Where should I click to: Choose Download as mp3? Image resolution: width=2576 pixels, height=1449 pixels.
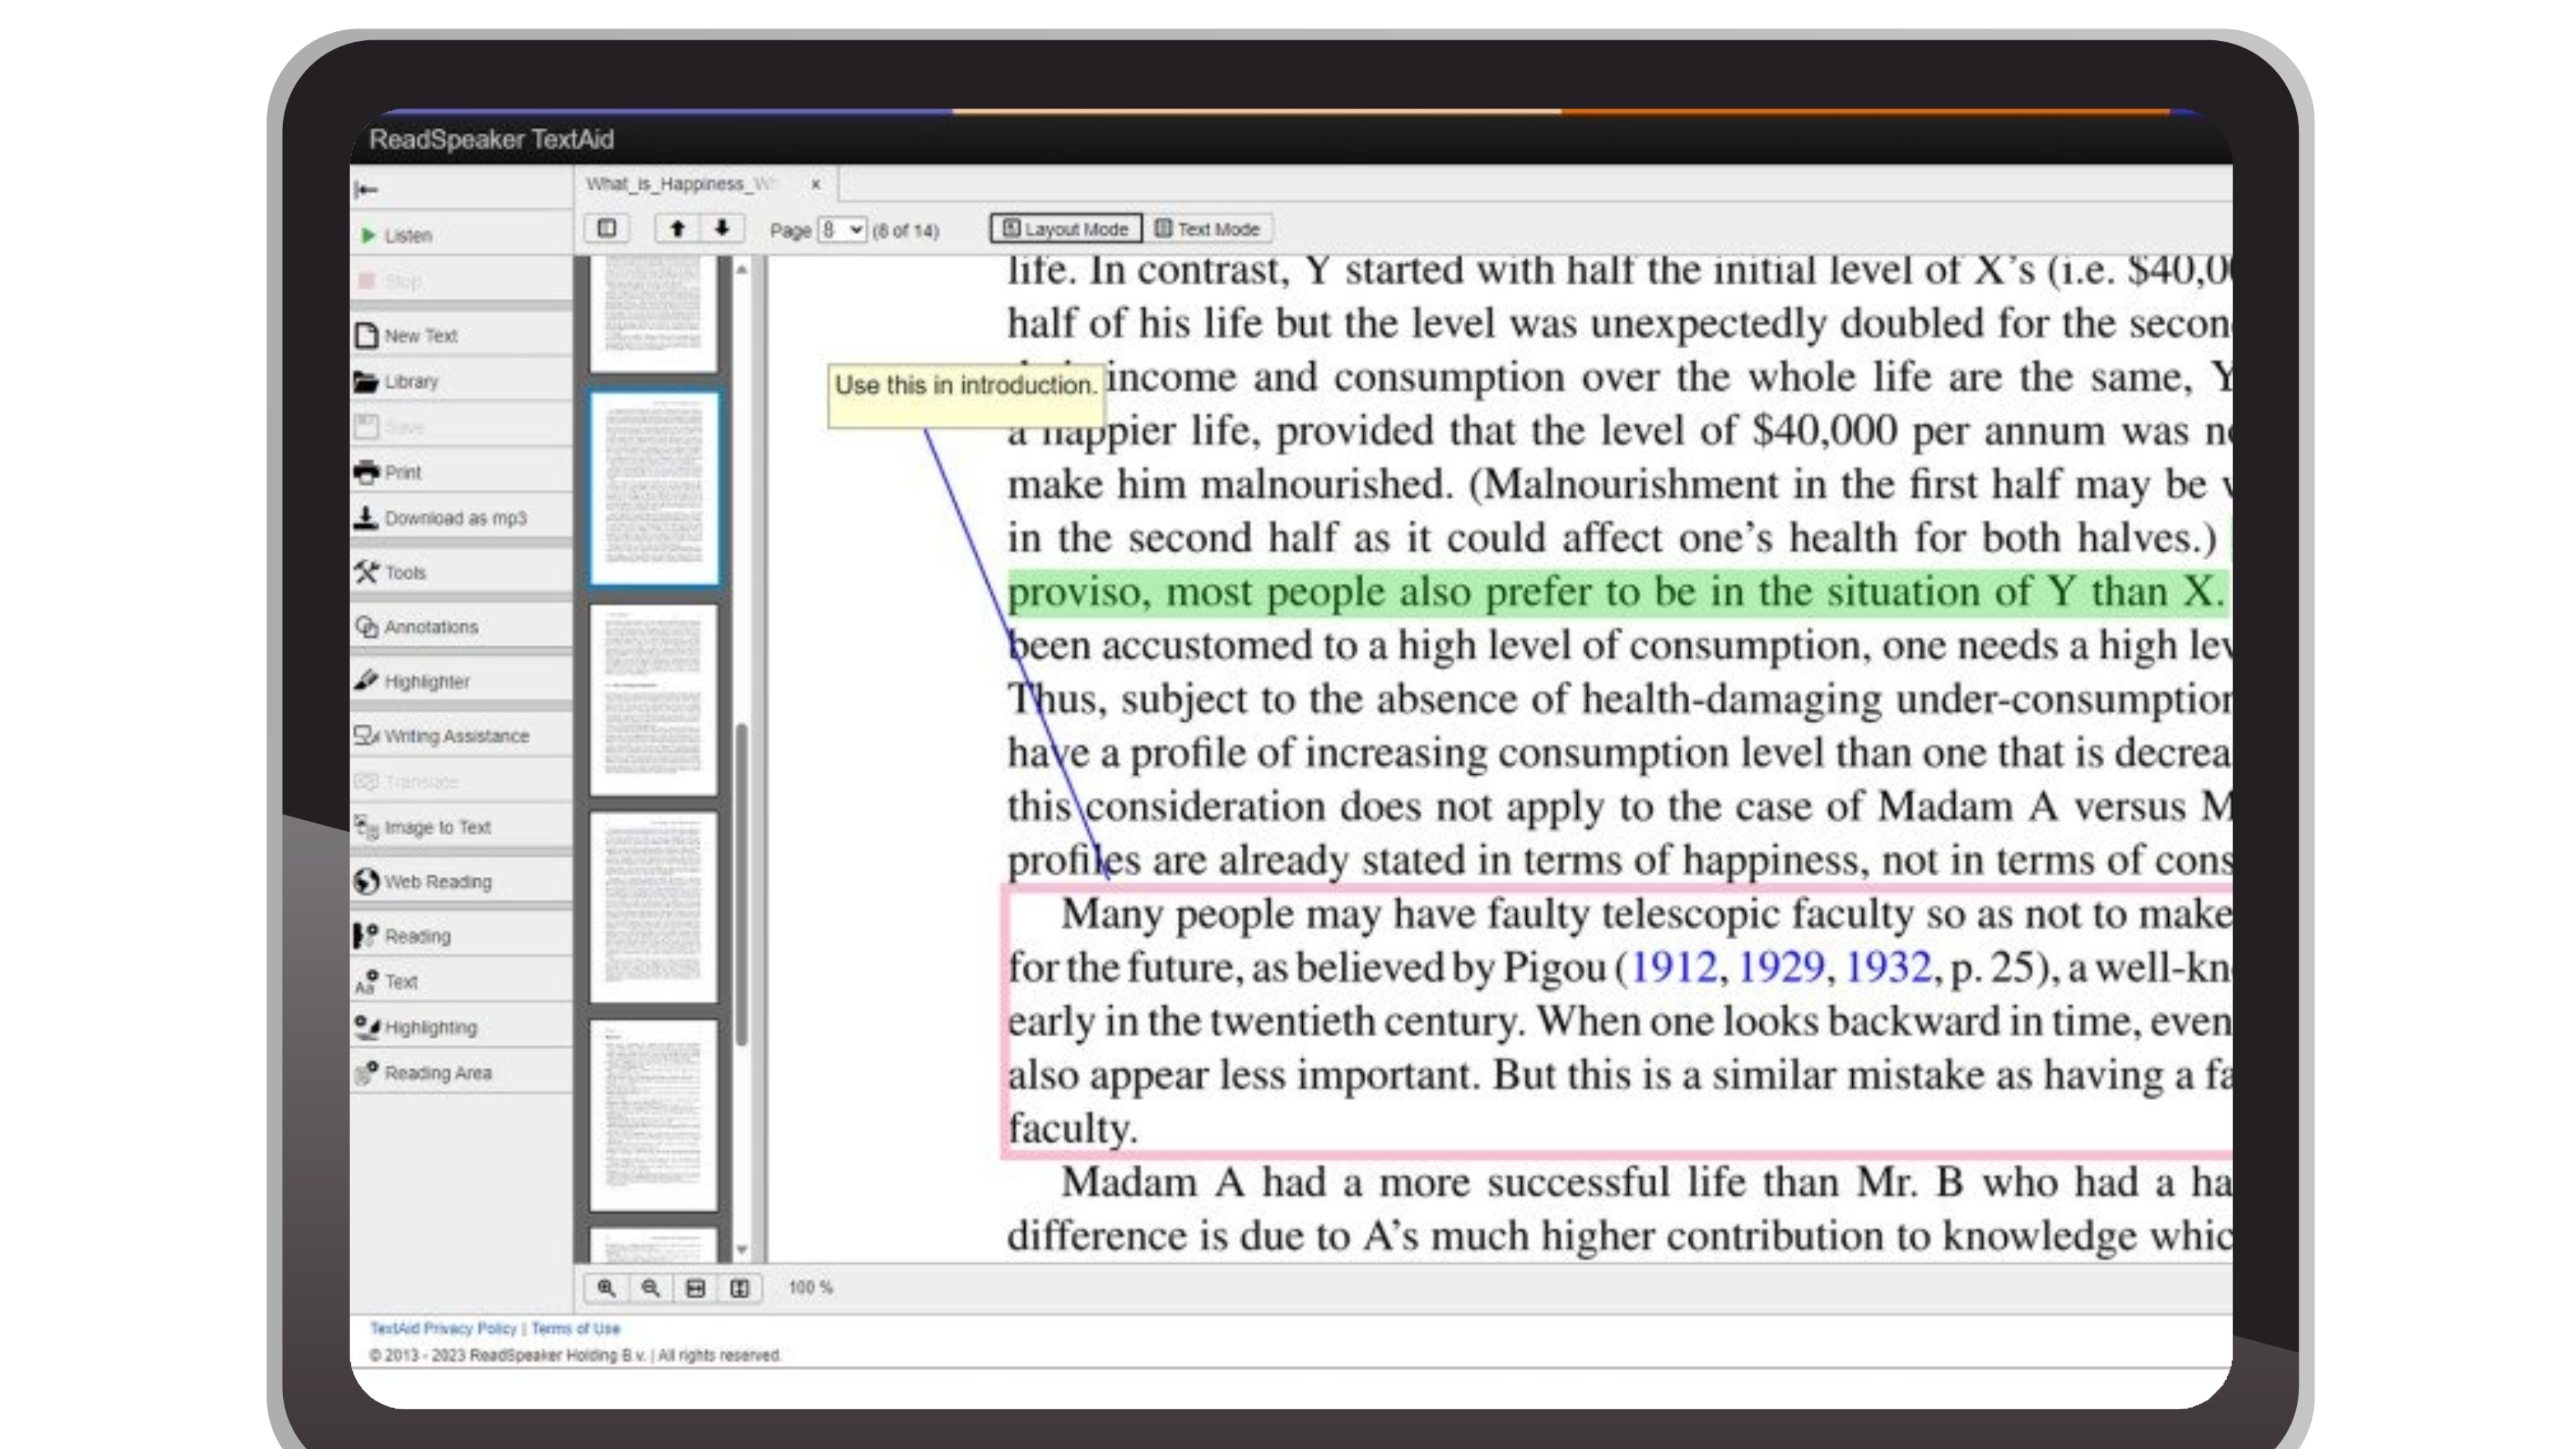tap(461, 518)
